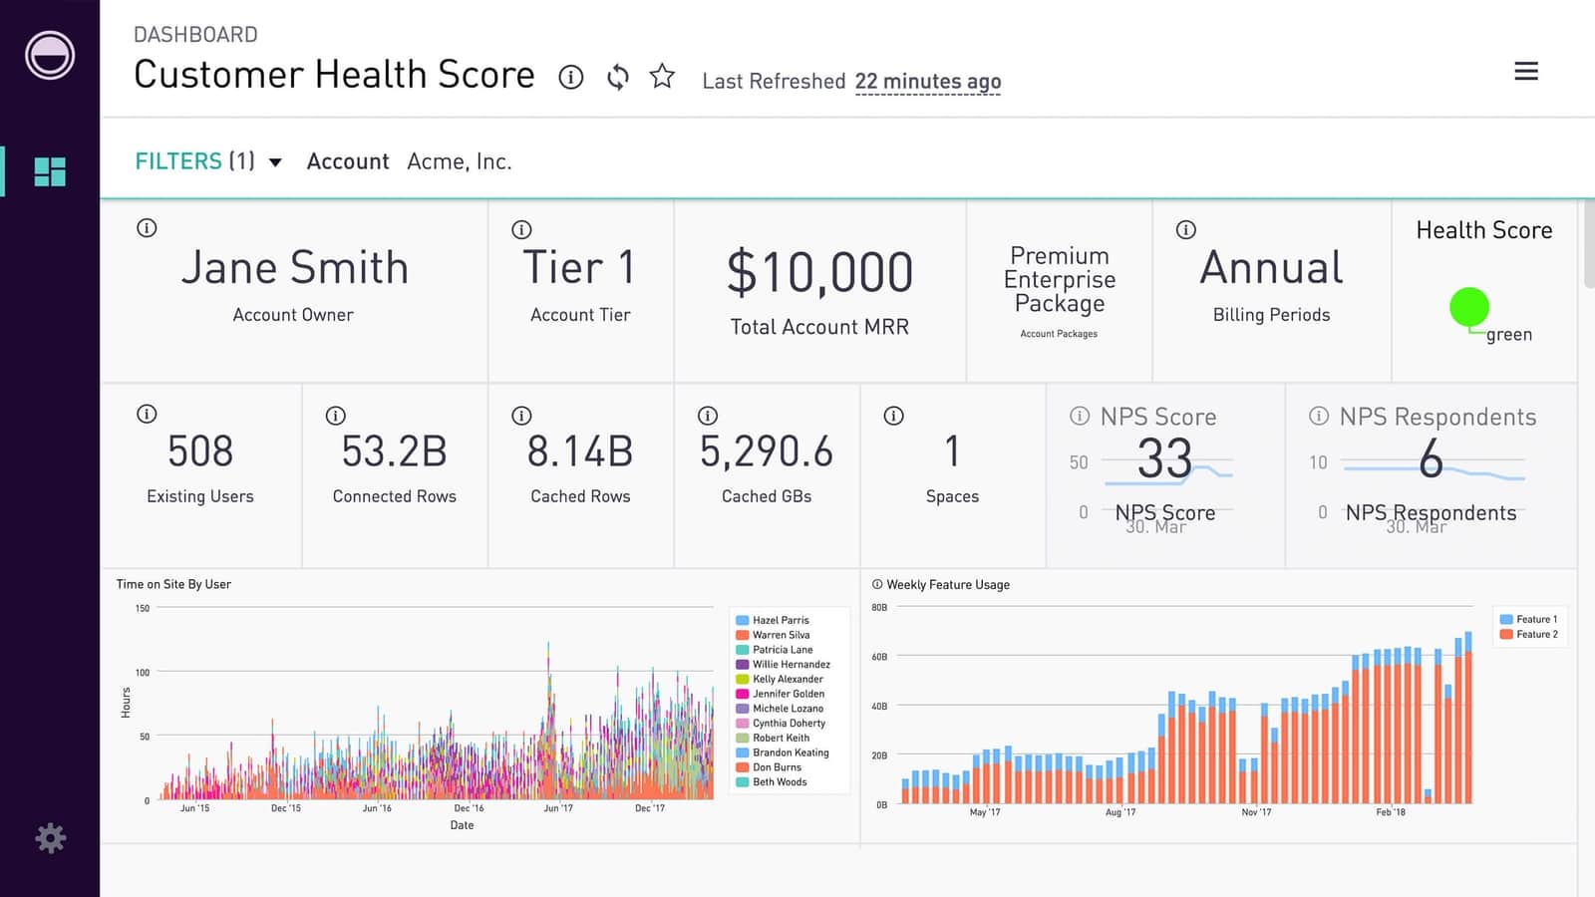This screenshot has width=1595, height=897.
Task: Favorite the dashboard with the star icon
Action: pyautogui.click(x=662, y=77)
